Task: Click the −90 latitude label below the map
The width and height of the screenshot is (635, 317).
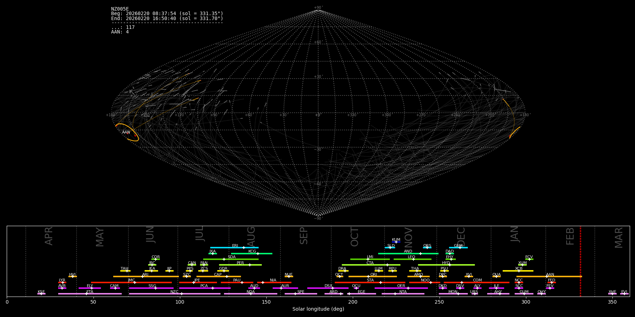Action: point(318,219)
